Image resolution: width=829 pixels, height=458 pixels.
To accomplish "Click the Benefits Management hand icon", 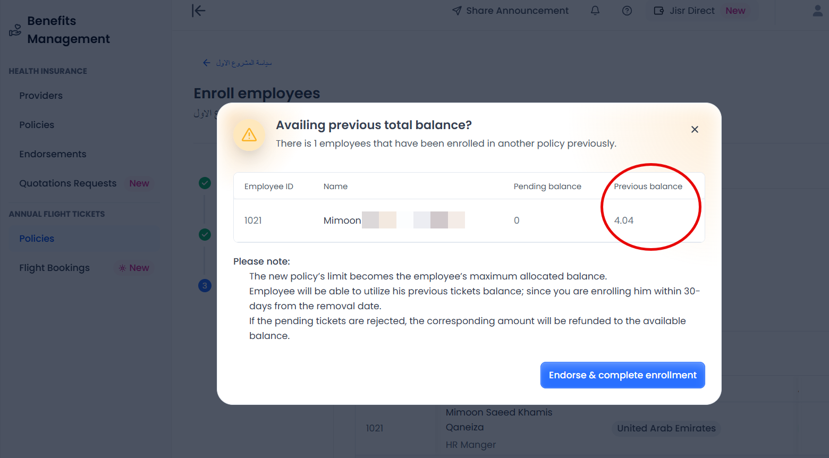I will tap(15, 30).
